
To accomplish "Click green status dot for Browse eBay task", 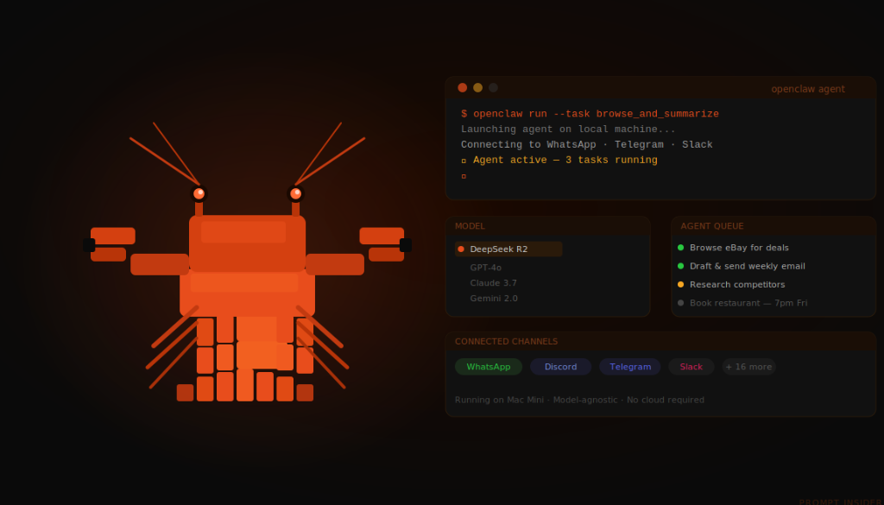I will point(680,248).
